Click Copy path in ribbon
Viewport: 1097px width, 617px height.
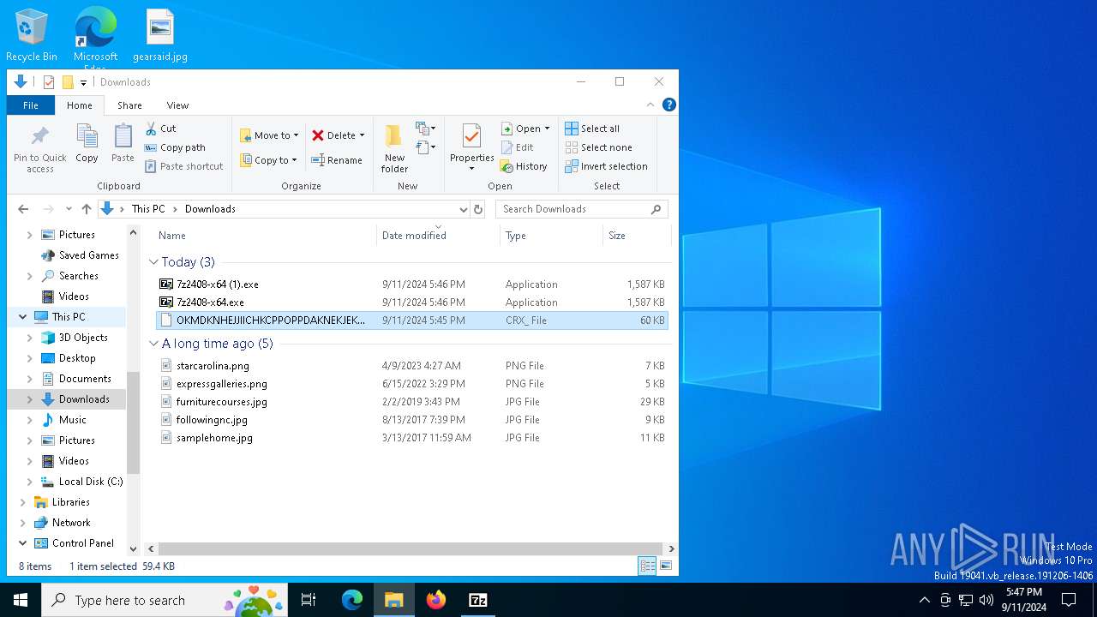(x=176, y=147)
